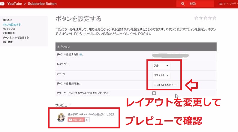The height and width of the screenshot is (132, 238).
Task: Go to ご利用条件 in the sidebar
Action: click(x=9, y=33)
